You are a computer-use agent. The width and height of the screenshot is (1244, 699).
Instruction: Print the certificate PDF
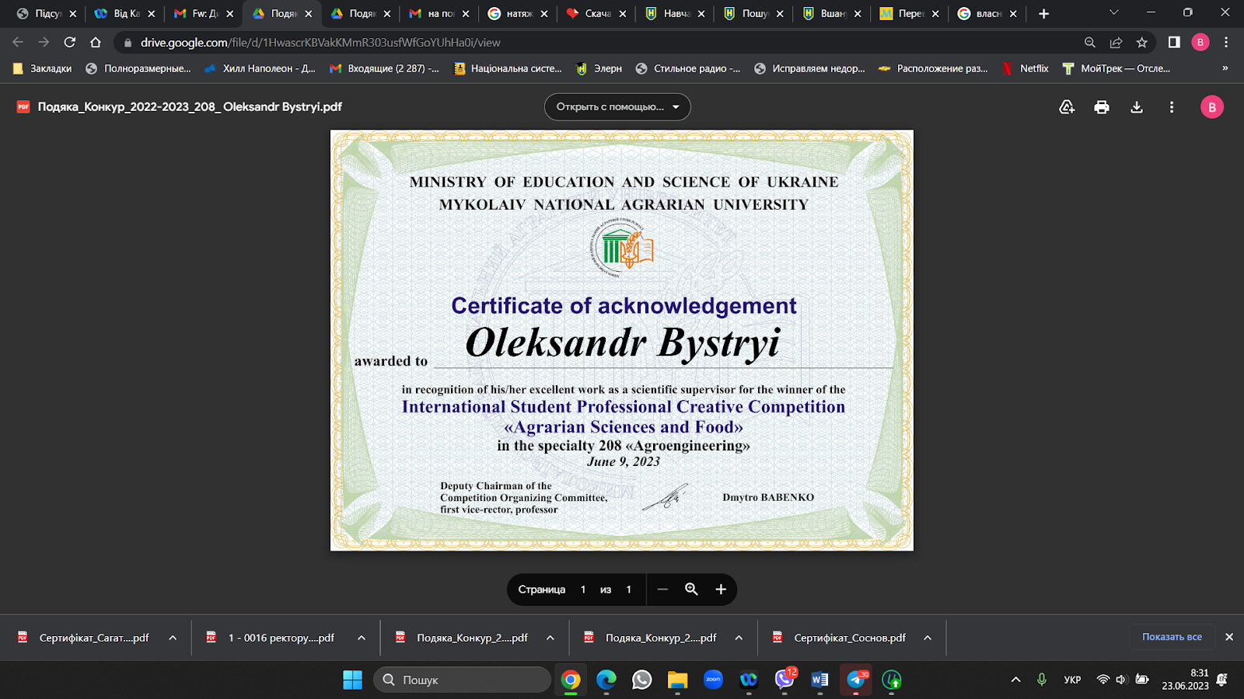point(1102,107)
